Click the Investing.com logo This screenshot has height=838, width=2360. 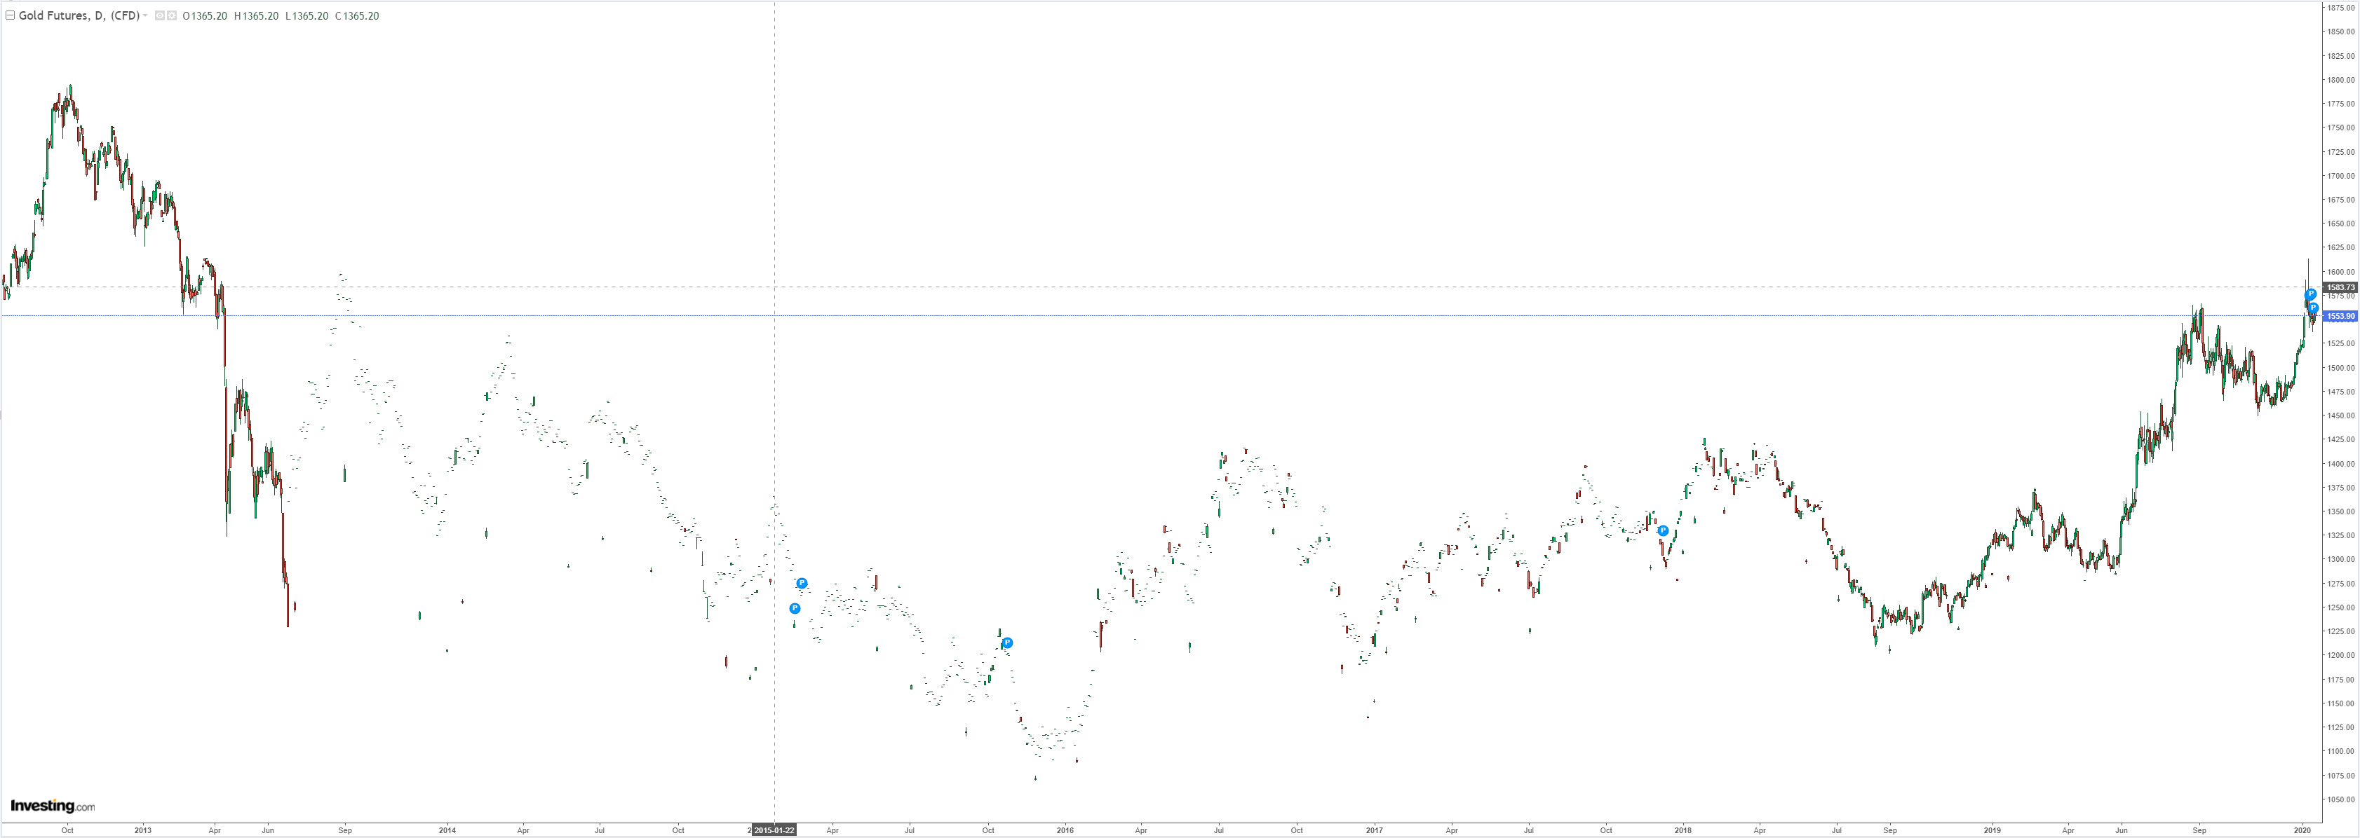[x=52, y=806]
